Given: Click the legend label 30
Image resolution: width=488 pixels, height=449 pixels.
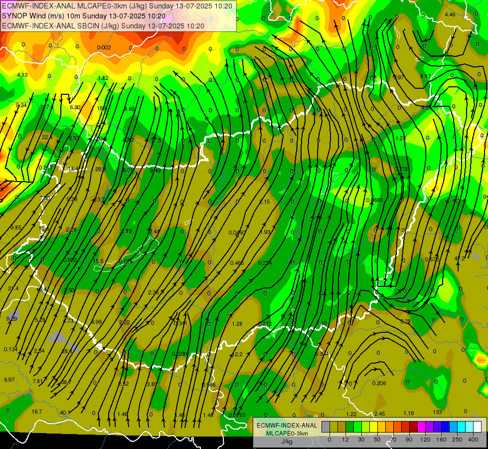Looking at the screenshot, I should [x=361, y=440].
